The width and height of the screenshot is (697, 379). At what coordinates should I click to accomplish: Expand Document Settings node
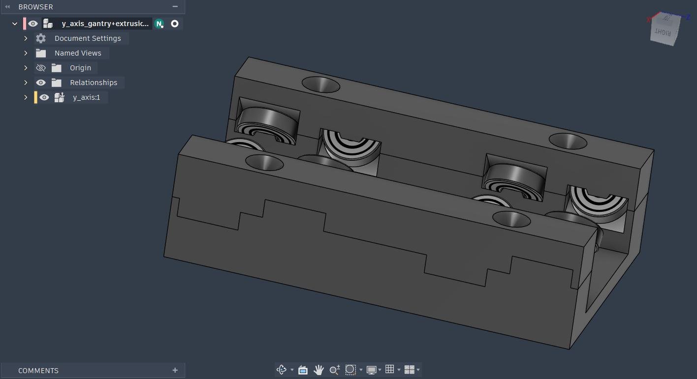point(26,38)
